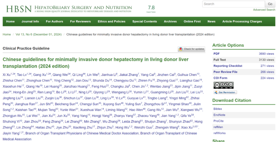Open the Advanced Search link

point(264,10)
